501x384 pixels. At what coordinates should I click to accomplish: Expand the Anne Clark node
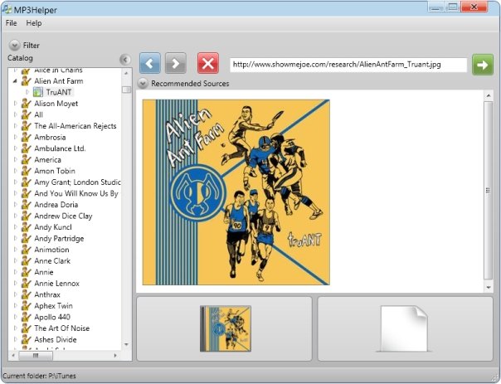[15, 261]
